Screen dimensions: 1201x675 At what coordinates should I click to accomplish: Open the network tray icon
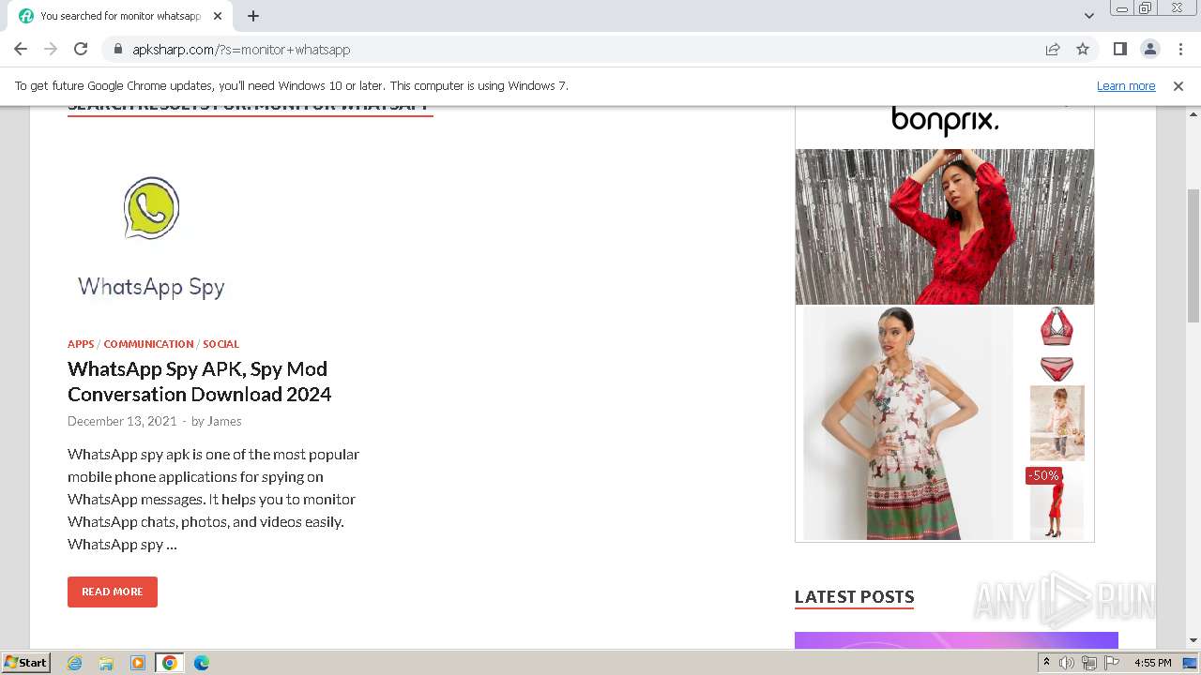[1089, 663]
